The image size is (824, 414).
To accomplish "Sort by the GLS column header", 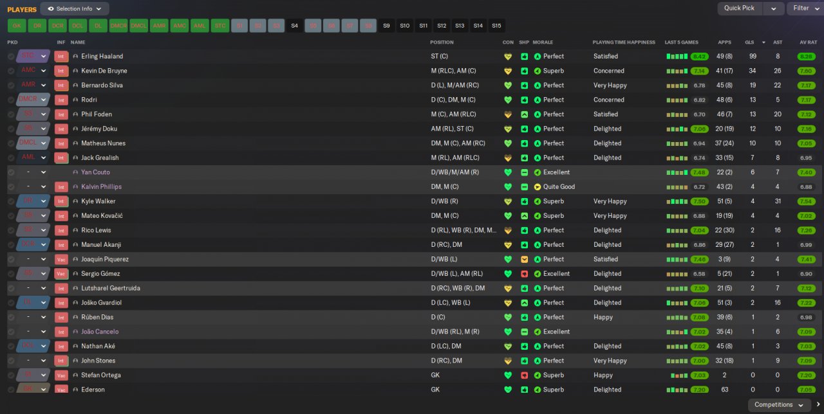I will coord(749,42).
